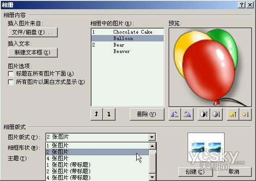This screenshot has width=256, height=181.
Task: Move selected picture down in list
Action: pos(109,114)
